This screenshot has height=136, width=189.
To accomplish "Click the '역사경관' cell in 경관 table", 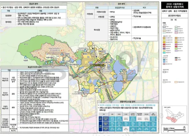I will point(97,30).
